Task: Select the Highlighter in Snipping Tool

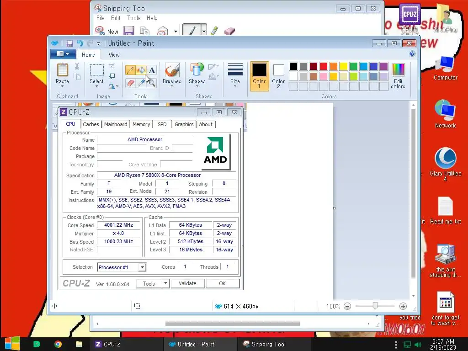Action: pyautogui.click(x=214, y=31)
